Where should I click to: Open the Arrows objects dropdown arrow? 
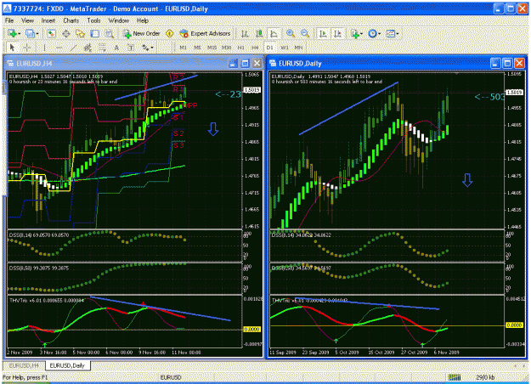(152, 48)
